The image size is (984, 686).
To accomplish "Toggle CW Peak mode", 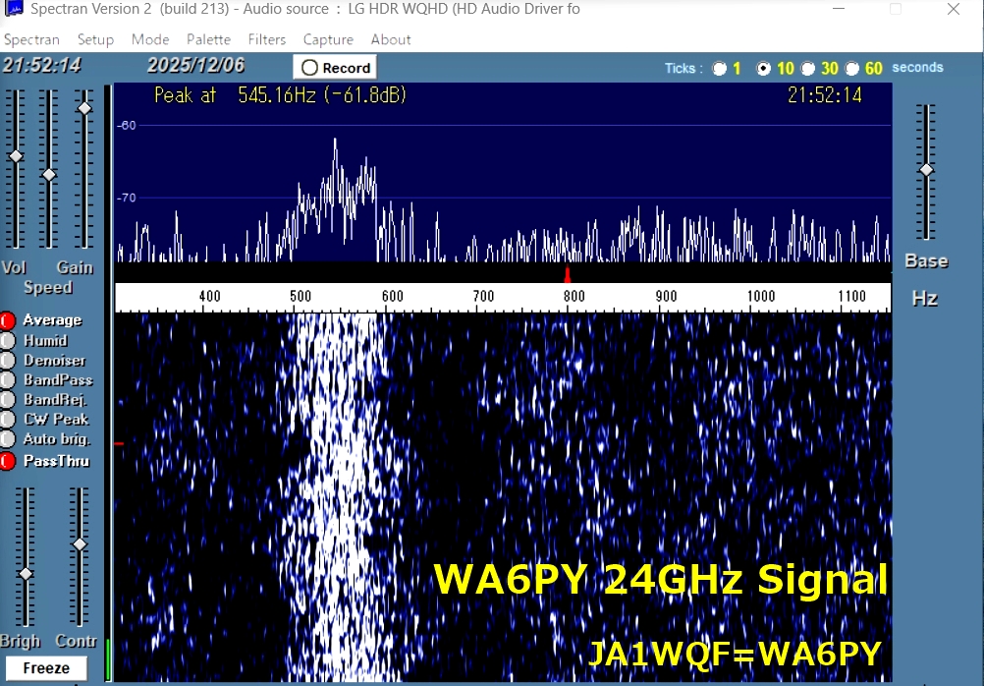I will (x=10, y=419).
